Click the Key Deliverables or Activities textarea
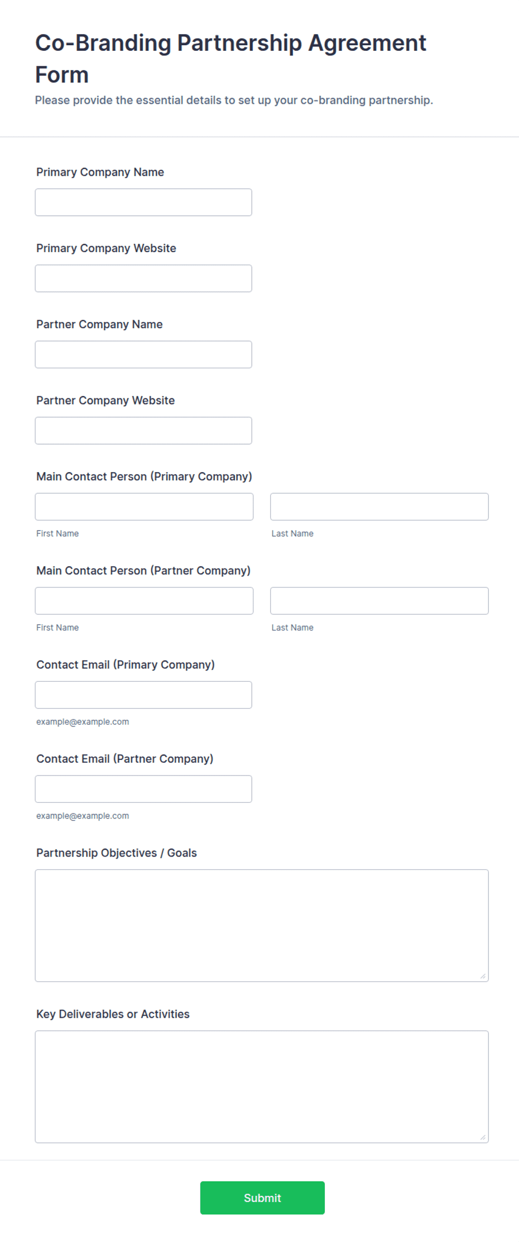The image size is (519, 1242). tap(262, 1087)
